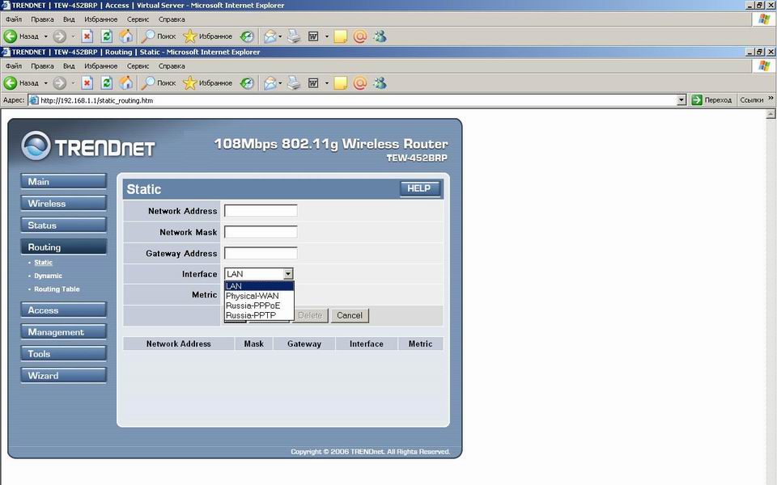
Task: Choose Russia-PPPoE from the Interface list
Action: coord(259,306)
